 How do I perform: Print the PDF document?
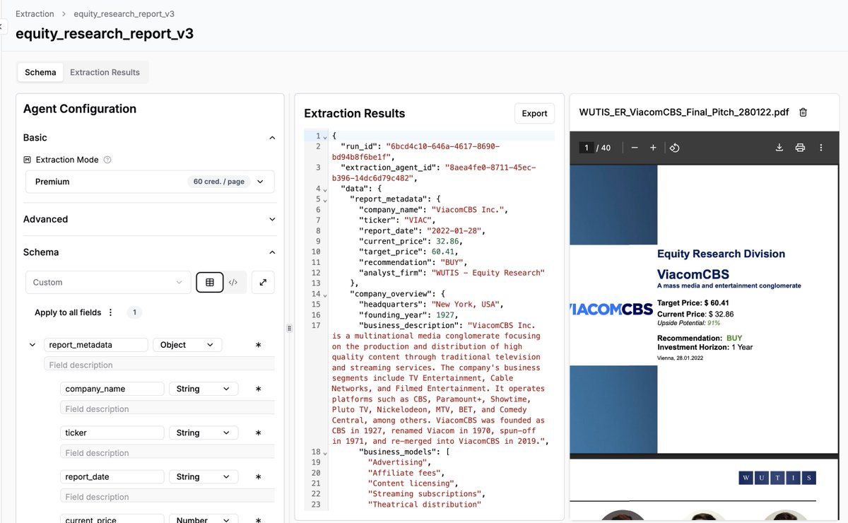(800, 148)
